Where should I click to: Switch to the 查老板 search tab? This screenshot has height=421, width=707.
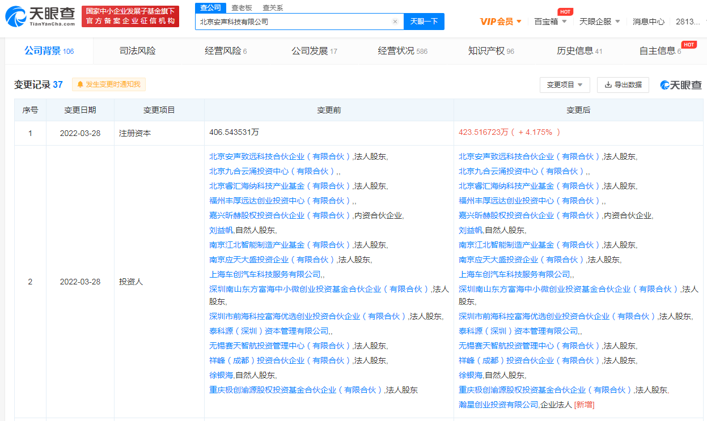pyautogui.click(x=242, y=7)
